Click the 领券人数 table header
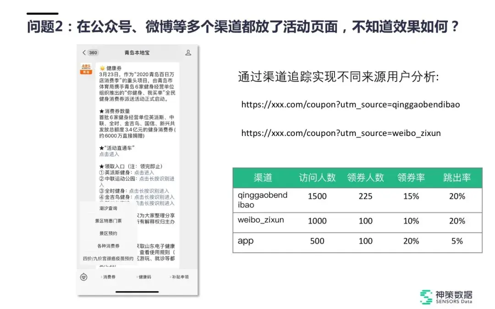Image resolution: width=495 pixels, height=309 pixels. pos(365,178)
